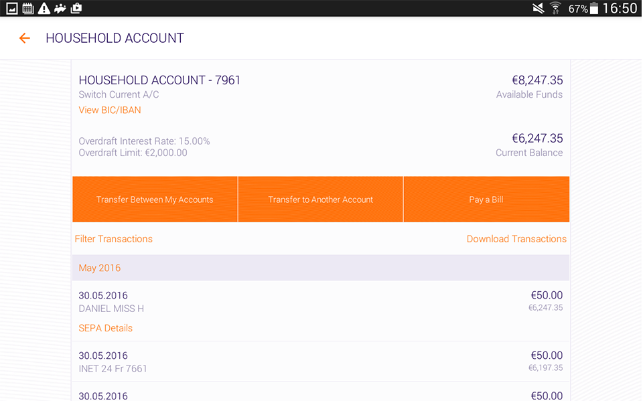Tap the Overdraft Interest Rate: 15.00% text
Screen dimensions: 643x401
[x=145, y=141]
